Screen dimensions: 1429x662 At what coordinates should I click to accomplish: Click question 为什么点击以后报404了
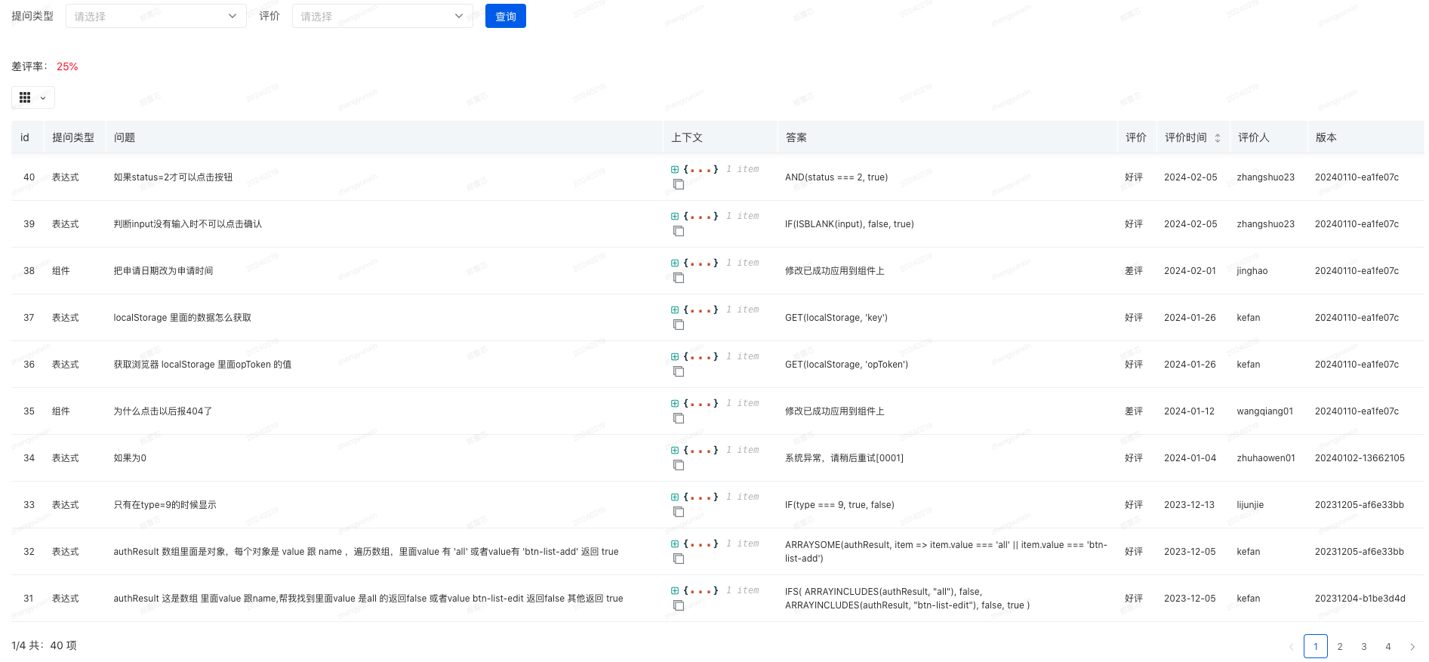(x=163, y=411)
